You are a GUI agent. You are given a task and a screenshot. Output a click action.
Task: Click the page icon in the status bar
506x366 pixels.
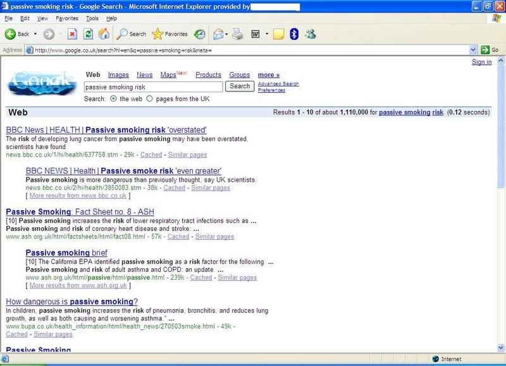4,359
